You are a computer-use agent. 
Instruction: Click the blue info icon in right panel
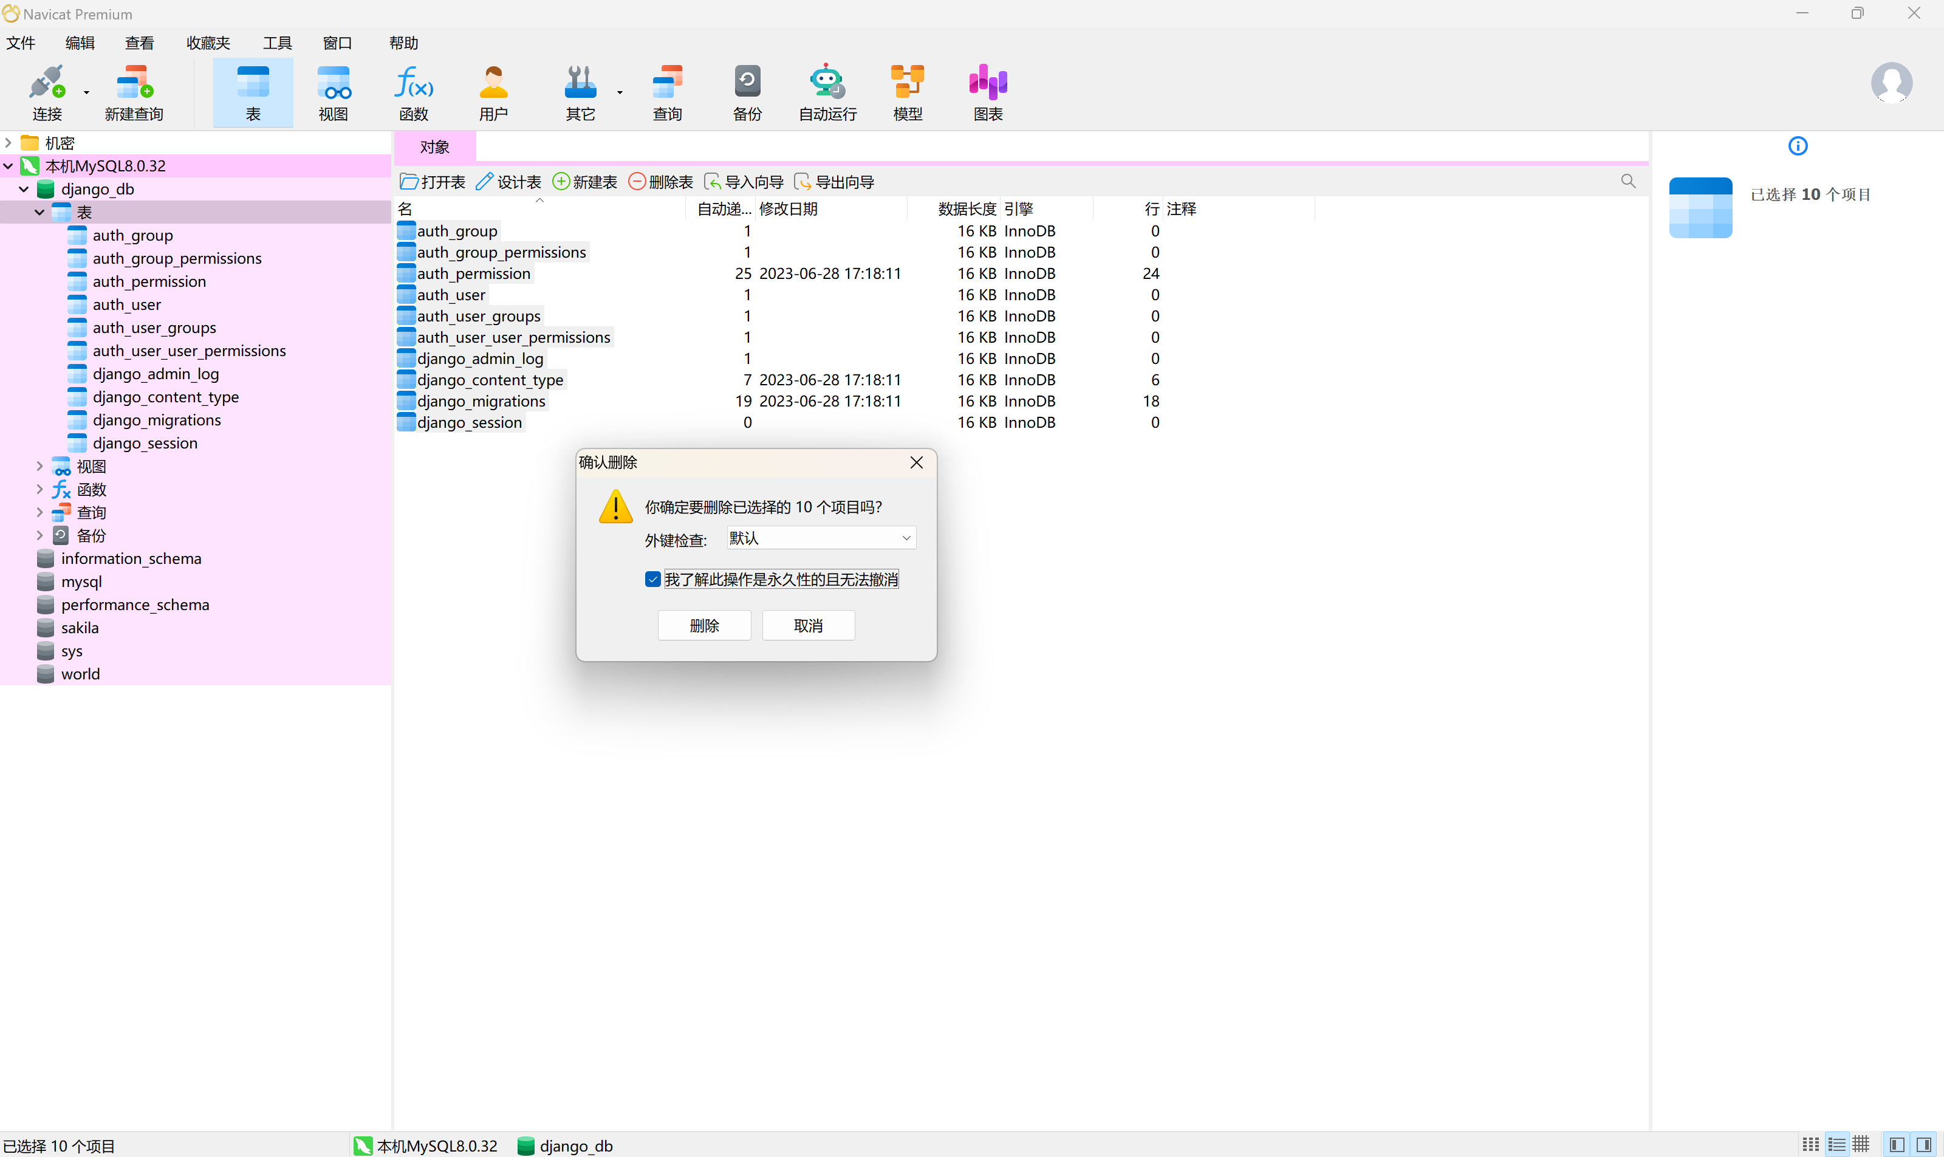click(1796, 146)
